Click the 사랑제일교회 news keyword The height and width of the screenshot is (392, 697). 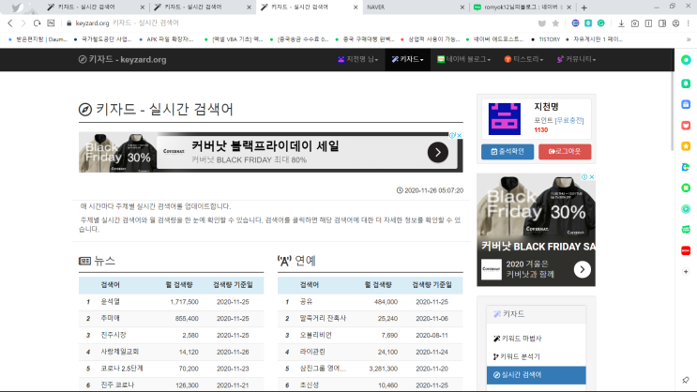[x=119, y=352]
